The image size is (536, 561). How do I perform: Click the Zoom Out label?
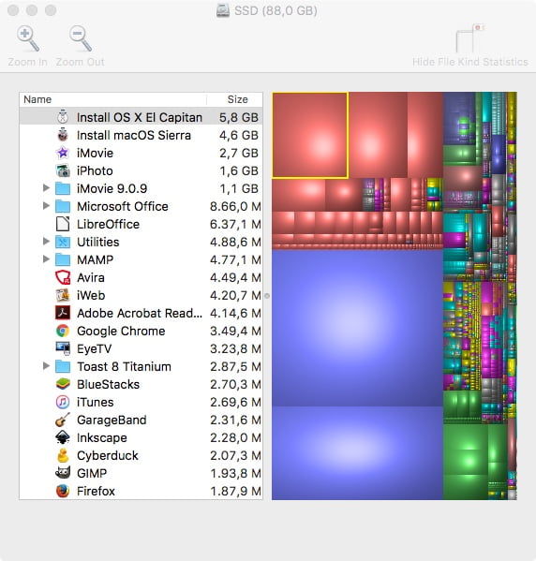pyautogui.click(x=81, y=62)
